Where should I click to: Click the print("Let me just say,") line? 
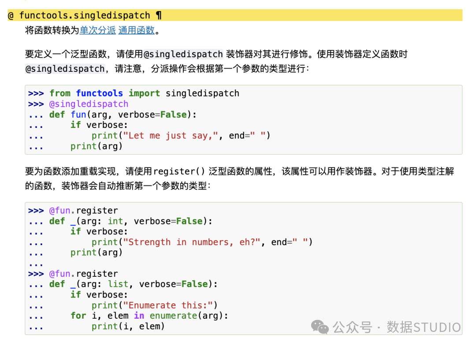(x=181, y=135)
